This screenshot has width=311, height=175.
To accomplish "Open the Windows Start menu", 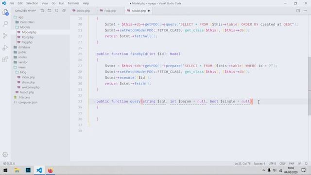I will click(5, 171).
